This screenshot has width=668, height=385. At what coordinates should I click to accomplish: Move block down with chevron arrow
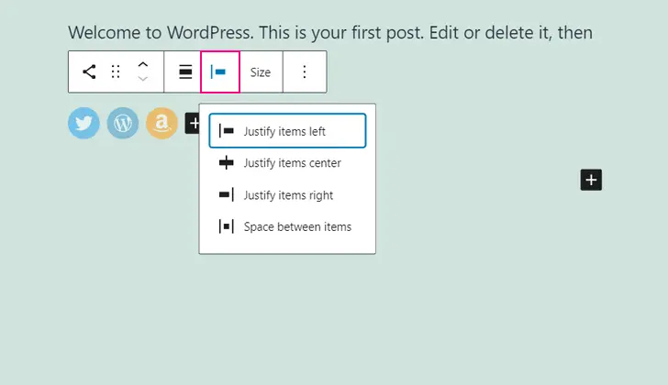click(143, 79)
